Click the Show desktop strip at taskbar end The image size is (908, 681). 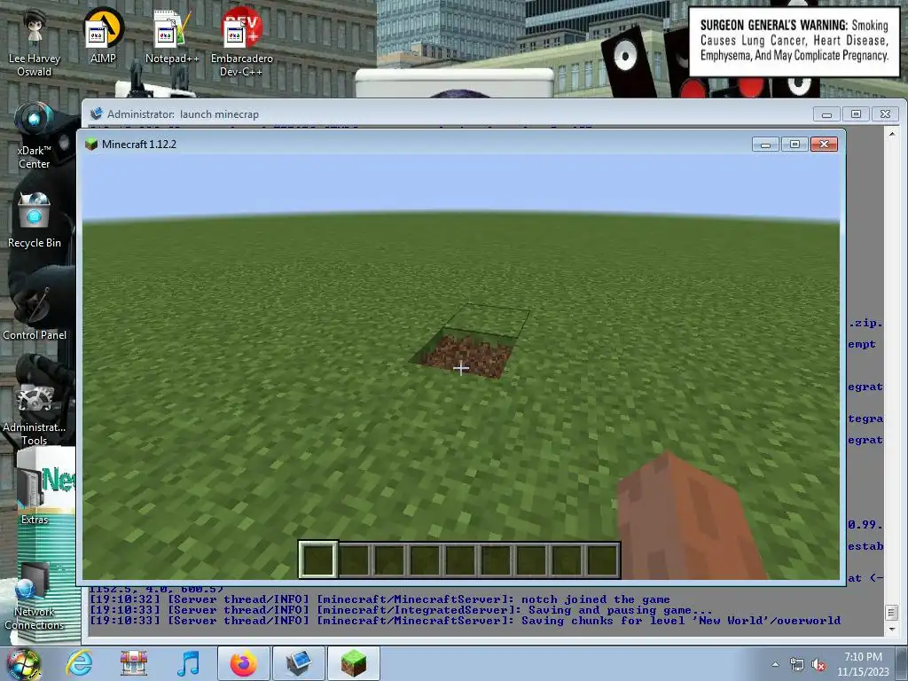tap(903, 664)
